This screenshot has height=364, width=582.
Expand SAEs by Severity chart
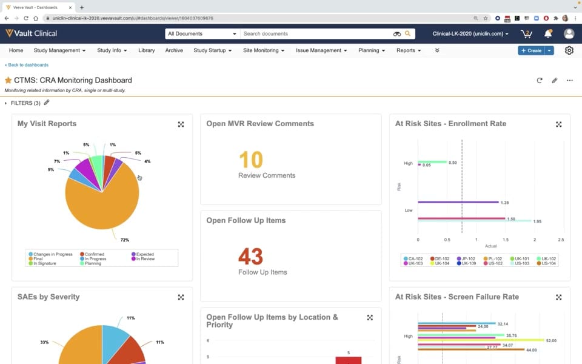[181, 297]
